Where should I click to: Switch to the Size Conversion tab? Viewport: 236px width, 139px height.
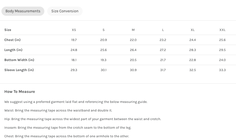(65, 11)
